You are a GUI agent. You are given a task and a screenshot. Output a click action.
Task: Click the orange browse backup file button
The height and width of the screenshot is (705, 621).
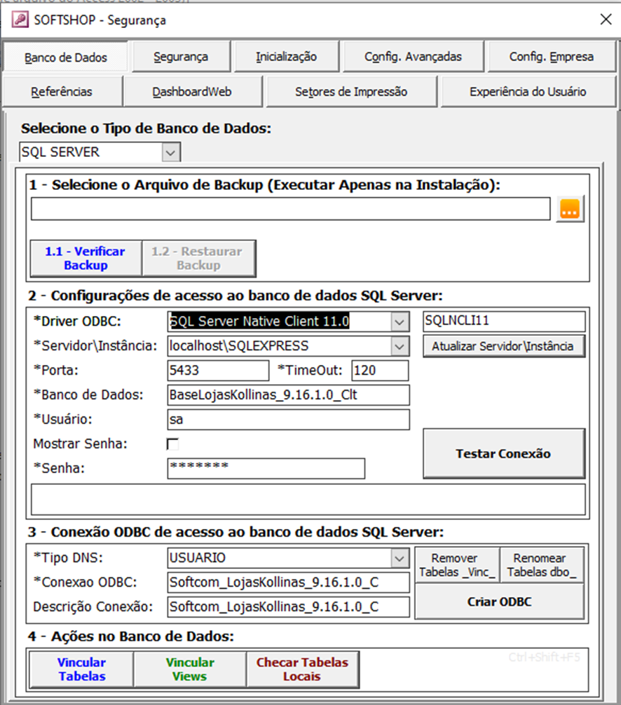[571, 209]
